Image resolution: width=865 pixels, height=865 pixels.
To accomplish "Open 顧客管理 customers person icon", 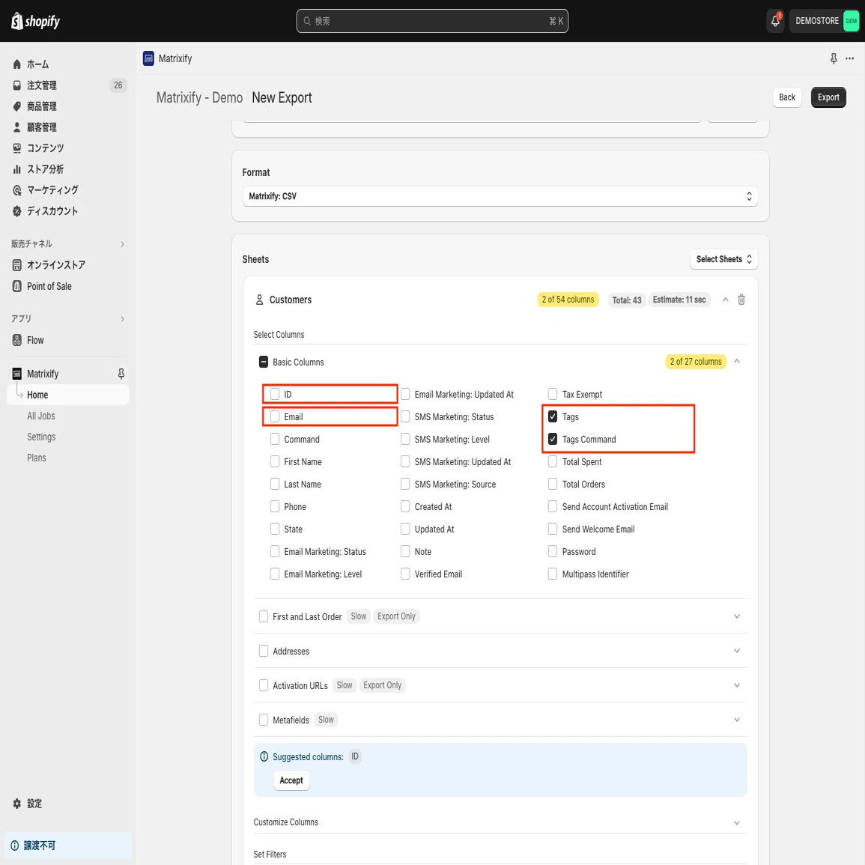I will [17, 127].
